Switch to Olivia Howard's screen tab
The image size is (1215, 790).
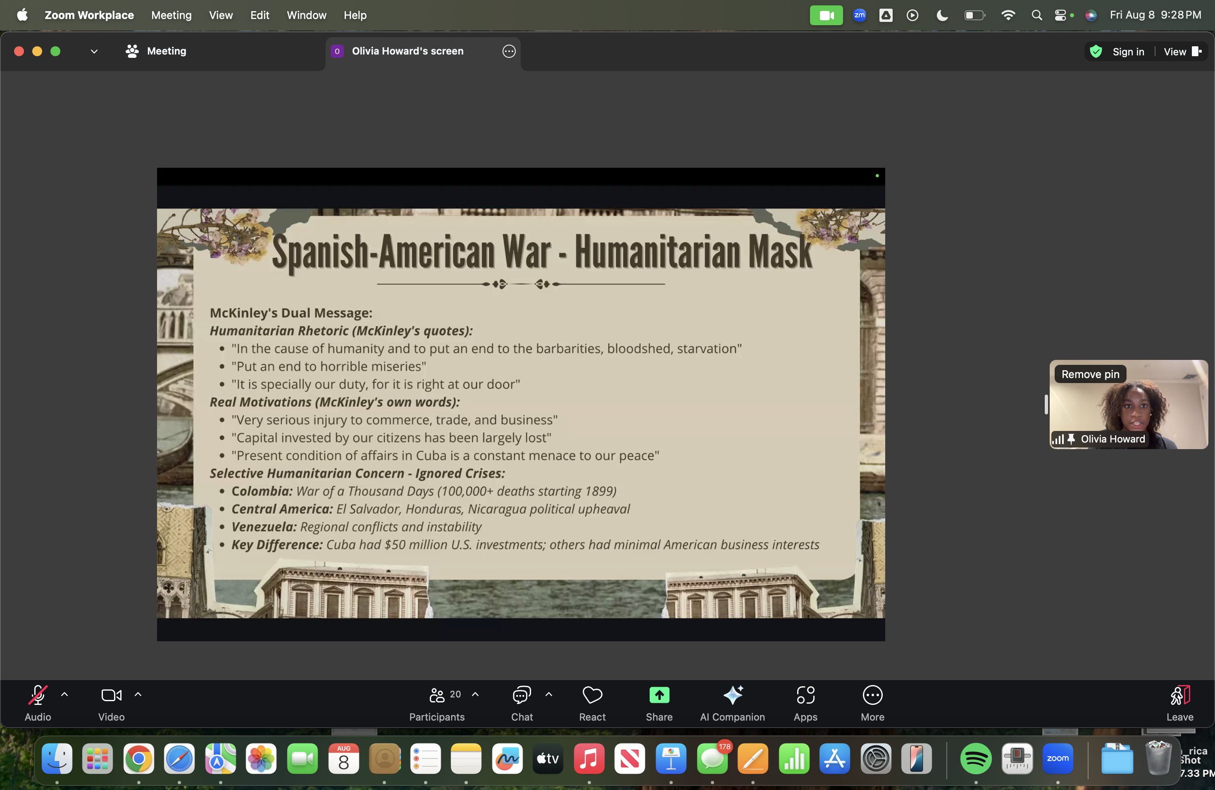(407, 51)
